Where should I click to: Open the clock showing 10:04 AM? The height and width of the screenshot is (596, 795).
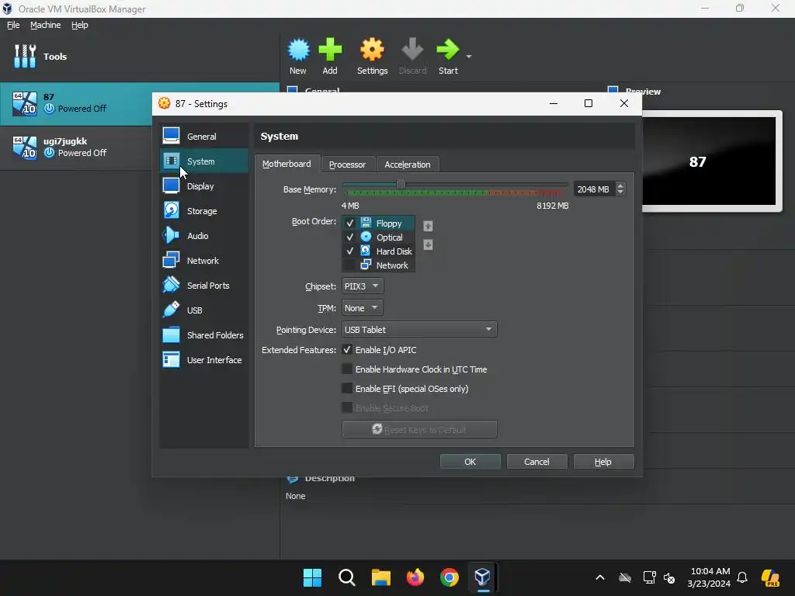pos(710,577)
